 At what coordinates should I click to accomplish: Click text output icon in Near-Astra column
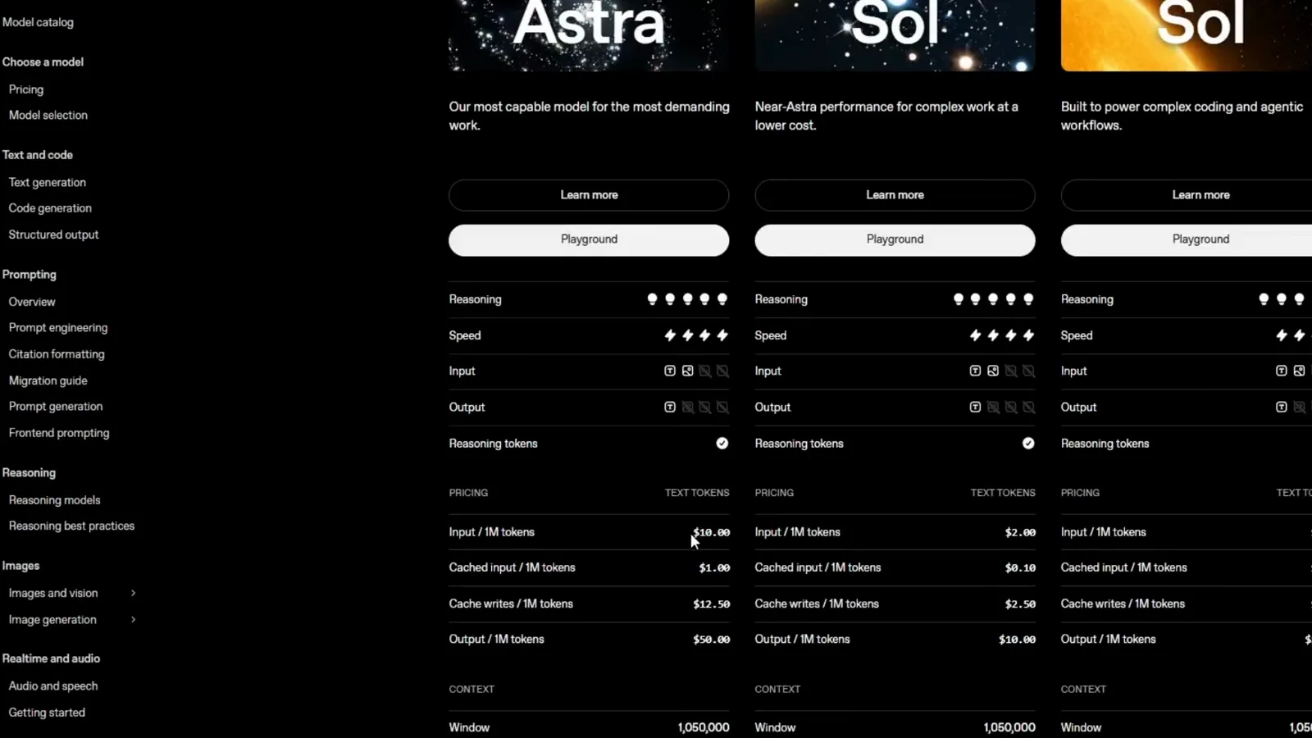click(x=975, y=407)
